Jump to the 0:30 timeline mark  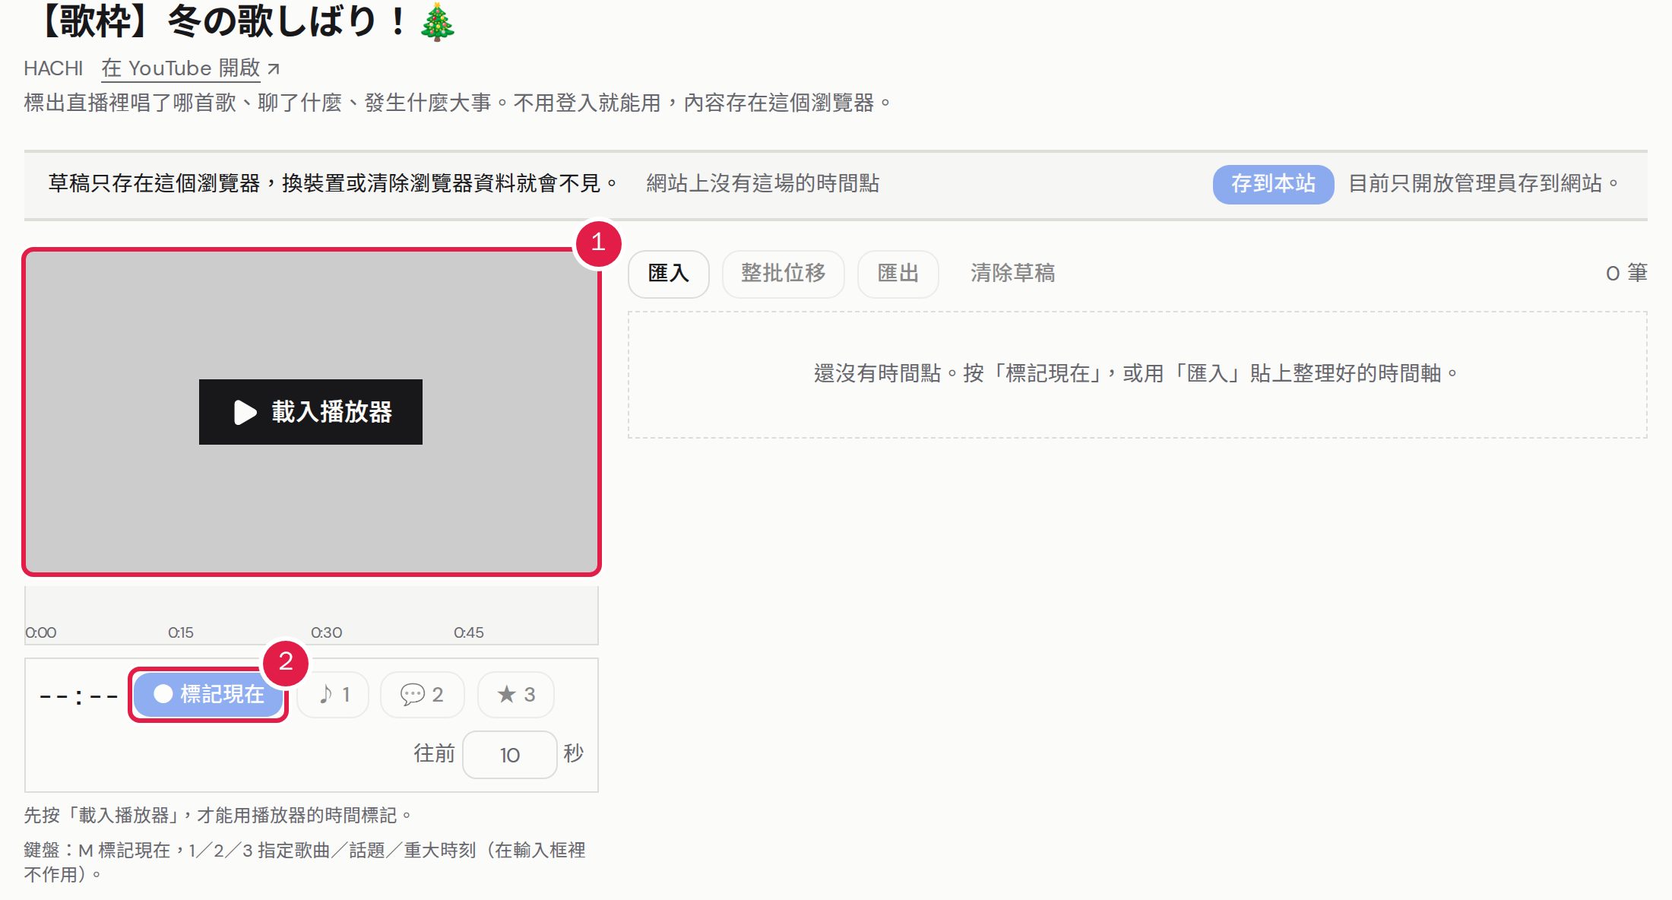326,632
